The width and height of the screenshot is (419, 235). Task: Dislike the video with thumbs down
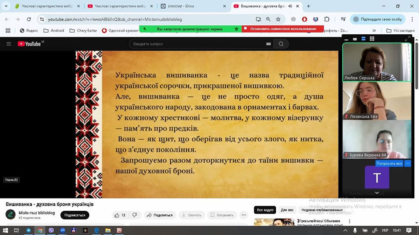pyautogui.click(x=134, y=215)
